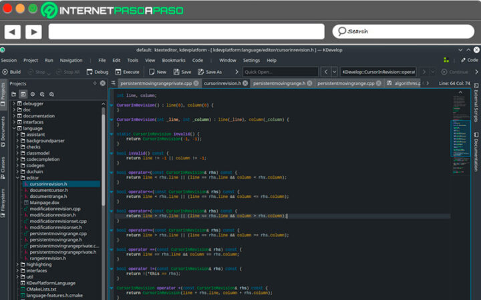Open documentcursor.h from the project tree
The width and height of the screenshot is (481, 300).
(x=49, y=190)
